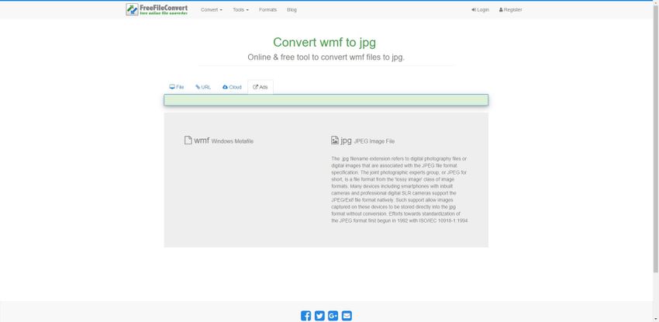Select the URL tab
This screenshot has height=322, width=659.
click(203, 87)
